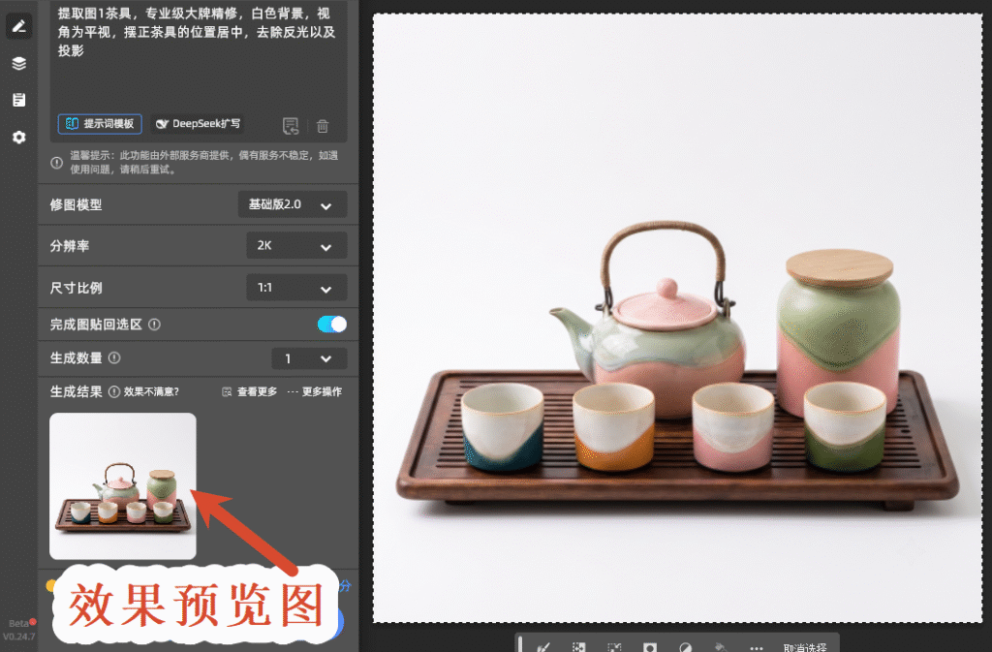Image resolution: width=992 pixels, height=652 pixels.
Task: Click 查看更多 to view more results
Action: point(250,391)
